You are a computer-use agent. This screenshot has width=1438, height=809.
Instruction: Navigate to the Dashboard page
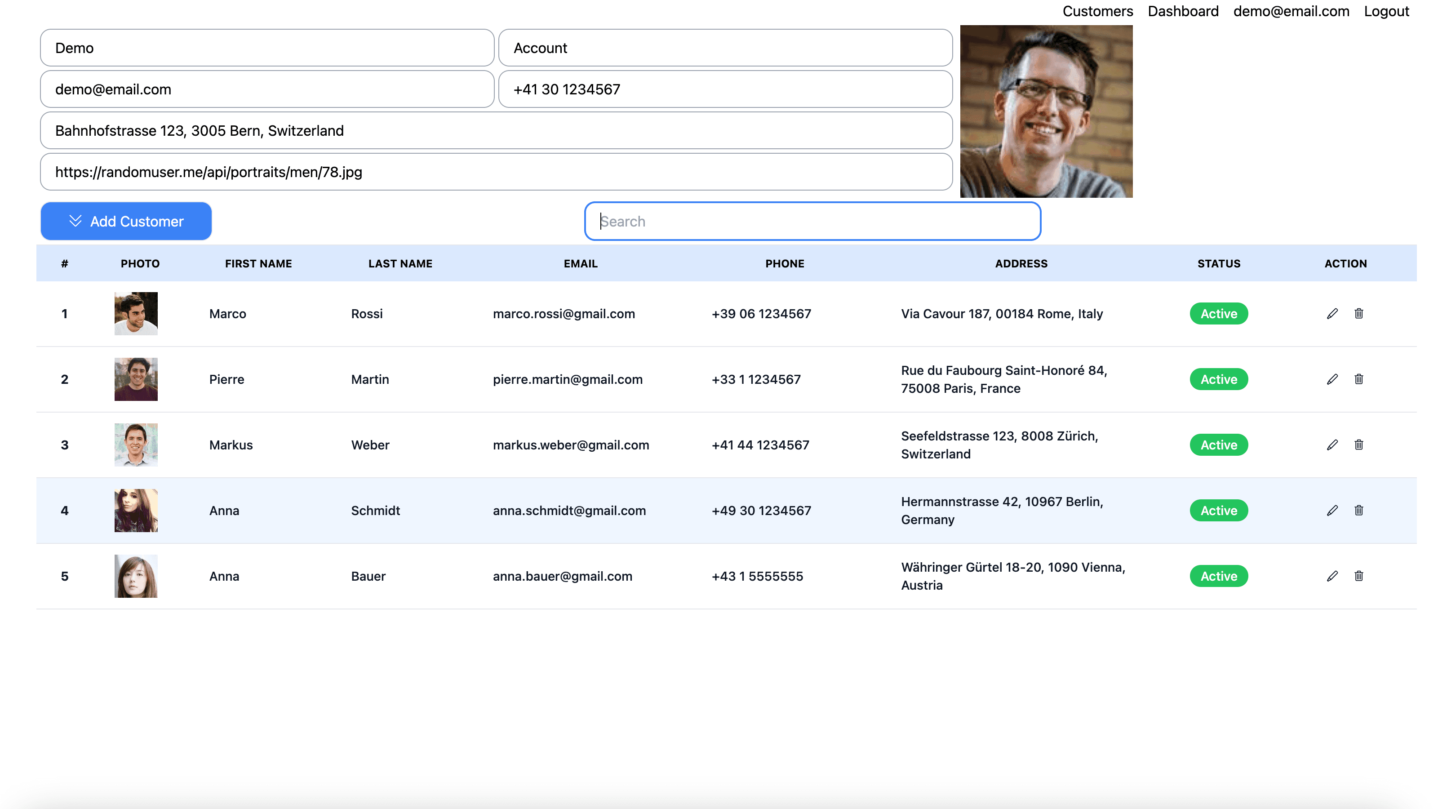(1183, 11)
